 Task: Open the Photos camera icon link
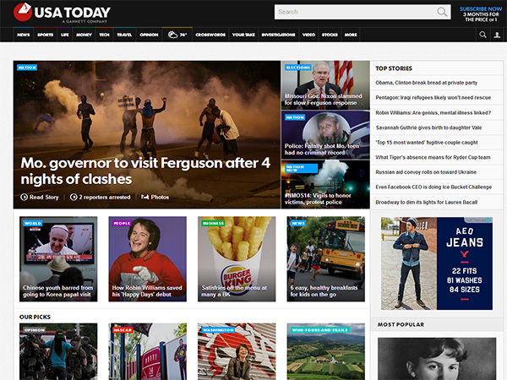coord(145,197)
